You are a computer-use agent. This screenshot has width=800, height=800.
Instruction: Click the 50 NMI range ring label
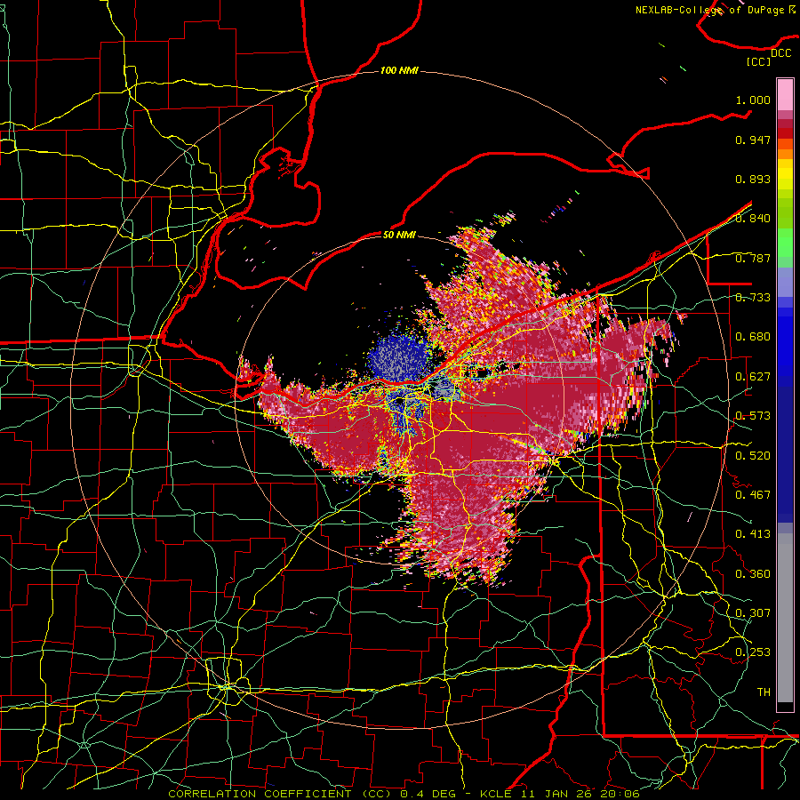[x=399, y=235]
